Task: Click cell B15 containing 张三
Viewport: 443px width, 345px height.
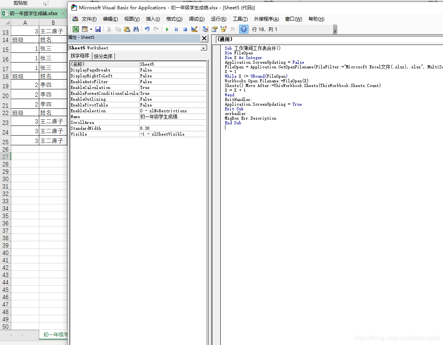Action: (x=53, y=49)
